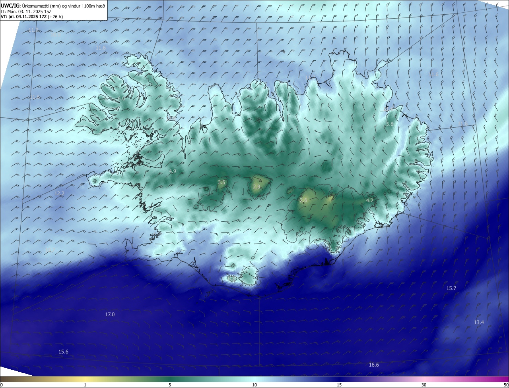Click the 15.6 value label
Image resolution: width=509 pixels, height=388 pixels.
click(x=63, y=352)
